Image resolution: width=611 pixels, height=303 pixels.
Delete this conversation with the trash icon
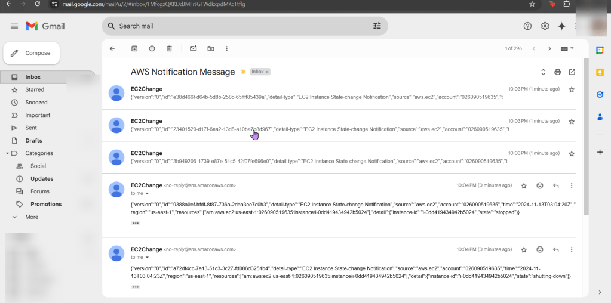tap(170, 48)
